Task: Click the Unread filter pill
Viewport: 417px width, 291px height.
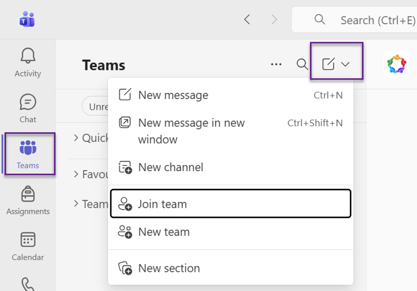Action: click(x=95, y=106)
